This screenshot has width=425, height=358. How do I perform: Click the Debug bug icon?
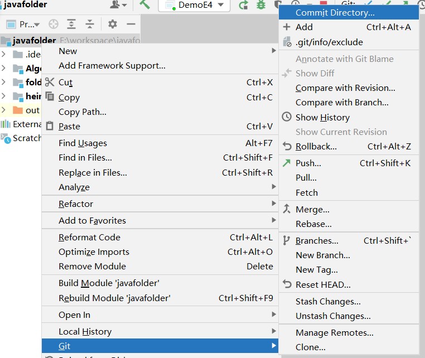[260, 5]
